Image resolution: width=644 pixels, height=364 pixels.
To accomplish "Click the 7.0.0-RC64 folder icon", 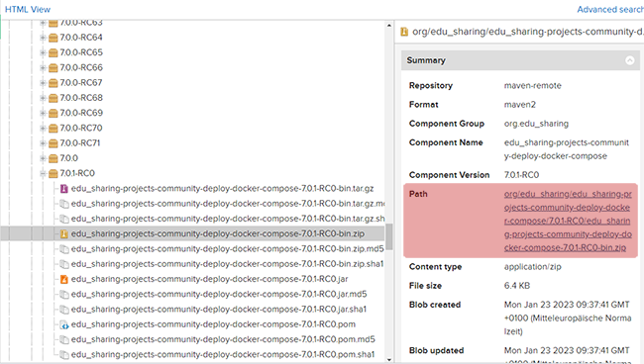I will point(53,38).
